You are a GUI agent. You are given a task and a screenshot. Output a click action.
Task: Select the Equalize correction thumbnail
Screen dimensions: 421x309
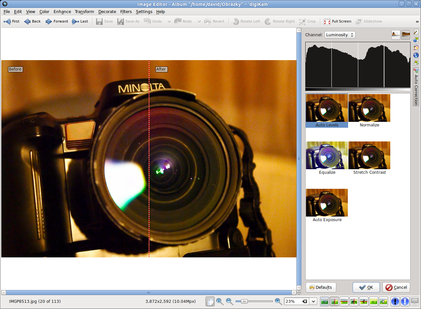click(x=327, y=158)
